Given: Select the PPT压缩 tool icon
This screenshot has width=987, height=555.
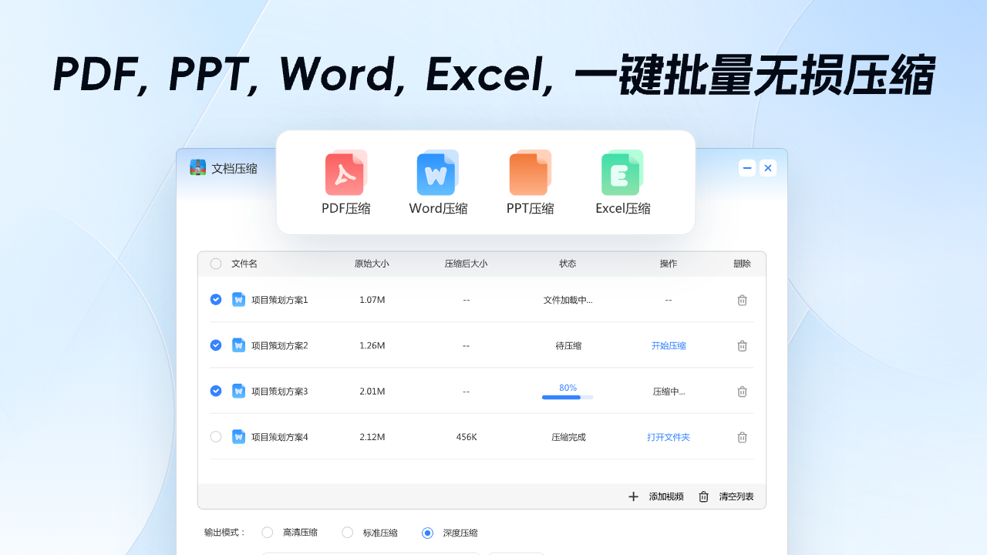Looking at the screenshot, I should tap(530, 172).
